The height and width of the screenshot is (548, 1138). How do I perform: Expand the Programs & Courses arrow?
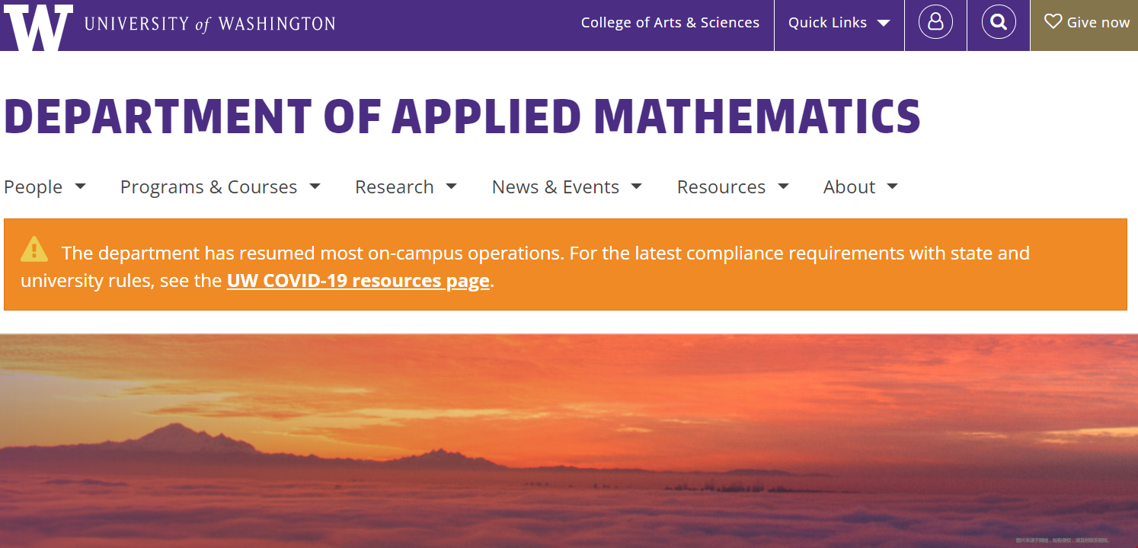tap(315, 186)
